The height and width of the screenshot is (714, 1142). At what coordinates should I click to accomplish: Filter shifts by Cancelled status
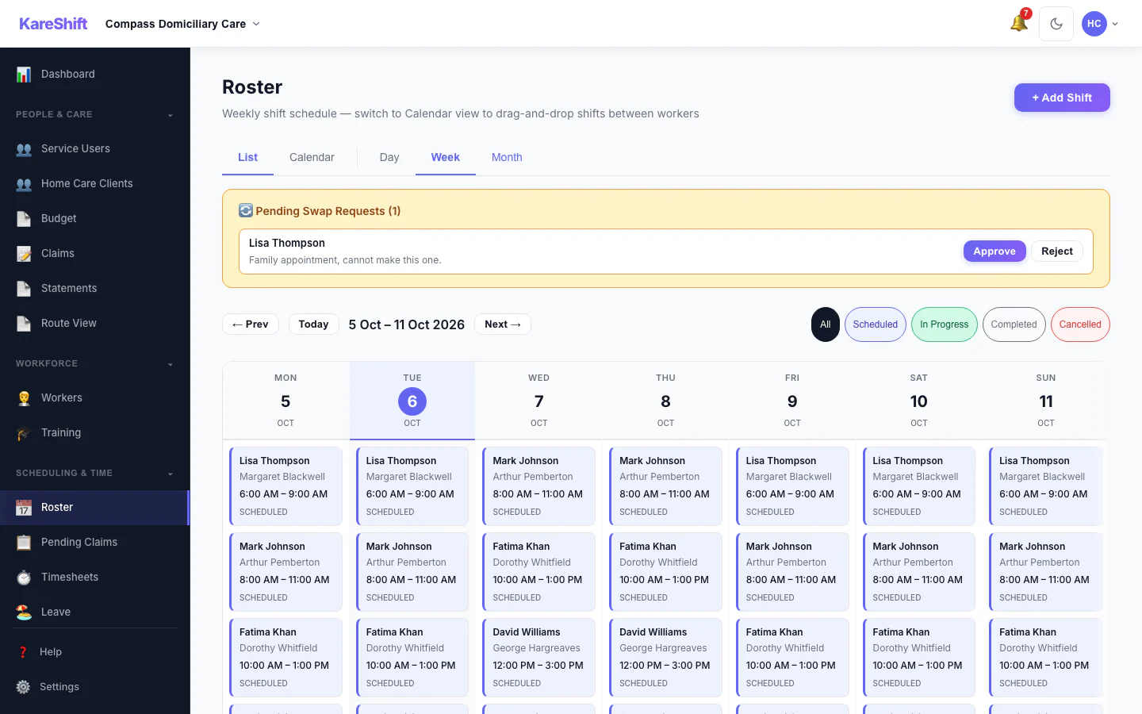pyautogui.click(x=1080, y=324)
